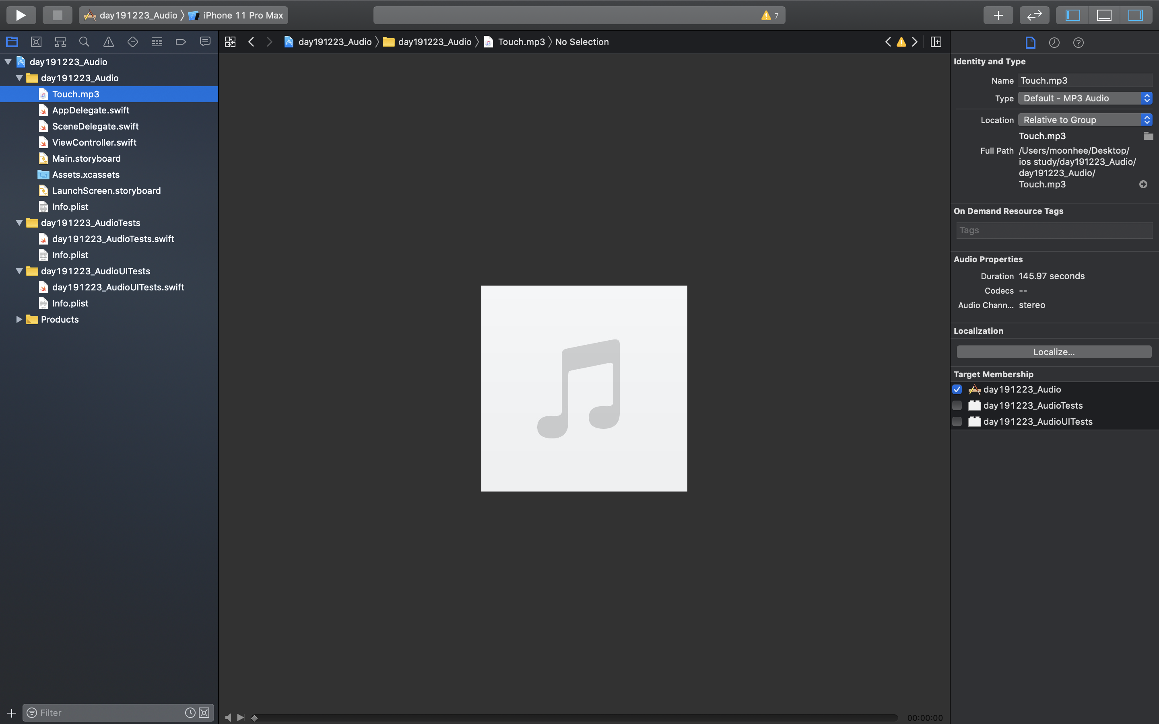
Task: Click the audio playback scrubber handle
Action: pos(254,717)
